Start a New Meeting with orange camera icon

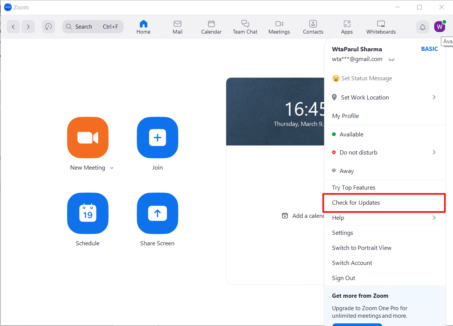pyautogui.click(x=88, y=138)
